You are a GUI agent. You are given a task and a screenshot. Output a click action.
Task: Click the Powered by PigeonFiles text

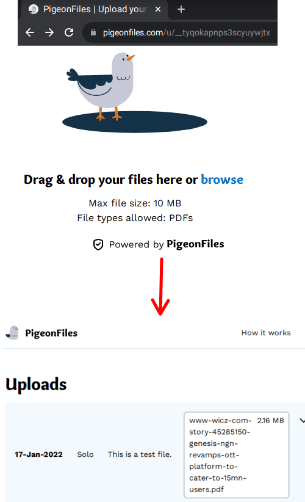coord(167,244)
